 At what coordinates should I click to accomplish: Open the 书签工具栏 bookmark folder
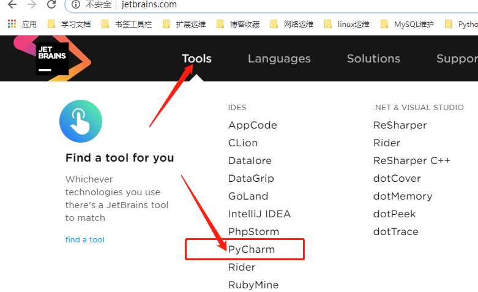click(x=127, y=24)
